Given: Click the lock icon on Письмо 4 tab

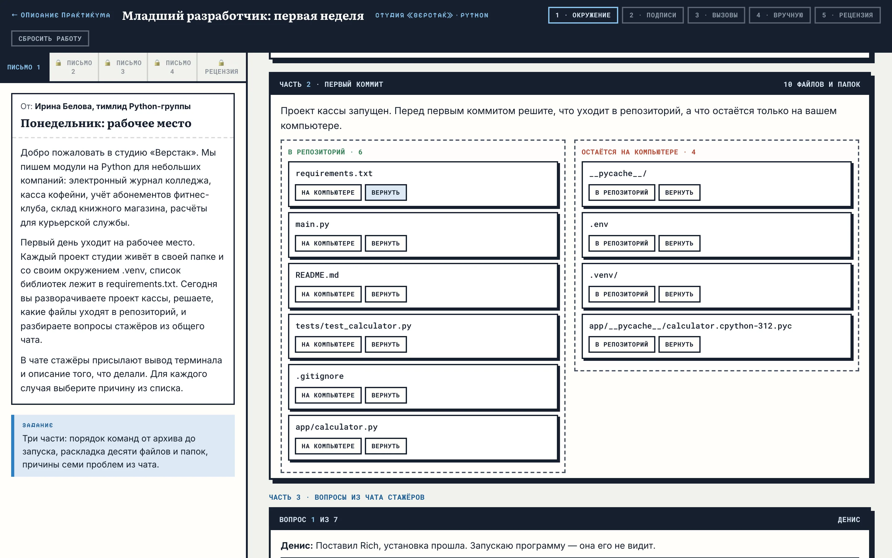Looking at the screenshot, I should (x=157, y=63).
